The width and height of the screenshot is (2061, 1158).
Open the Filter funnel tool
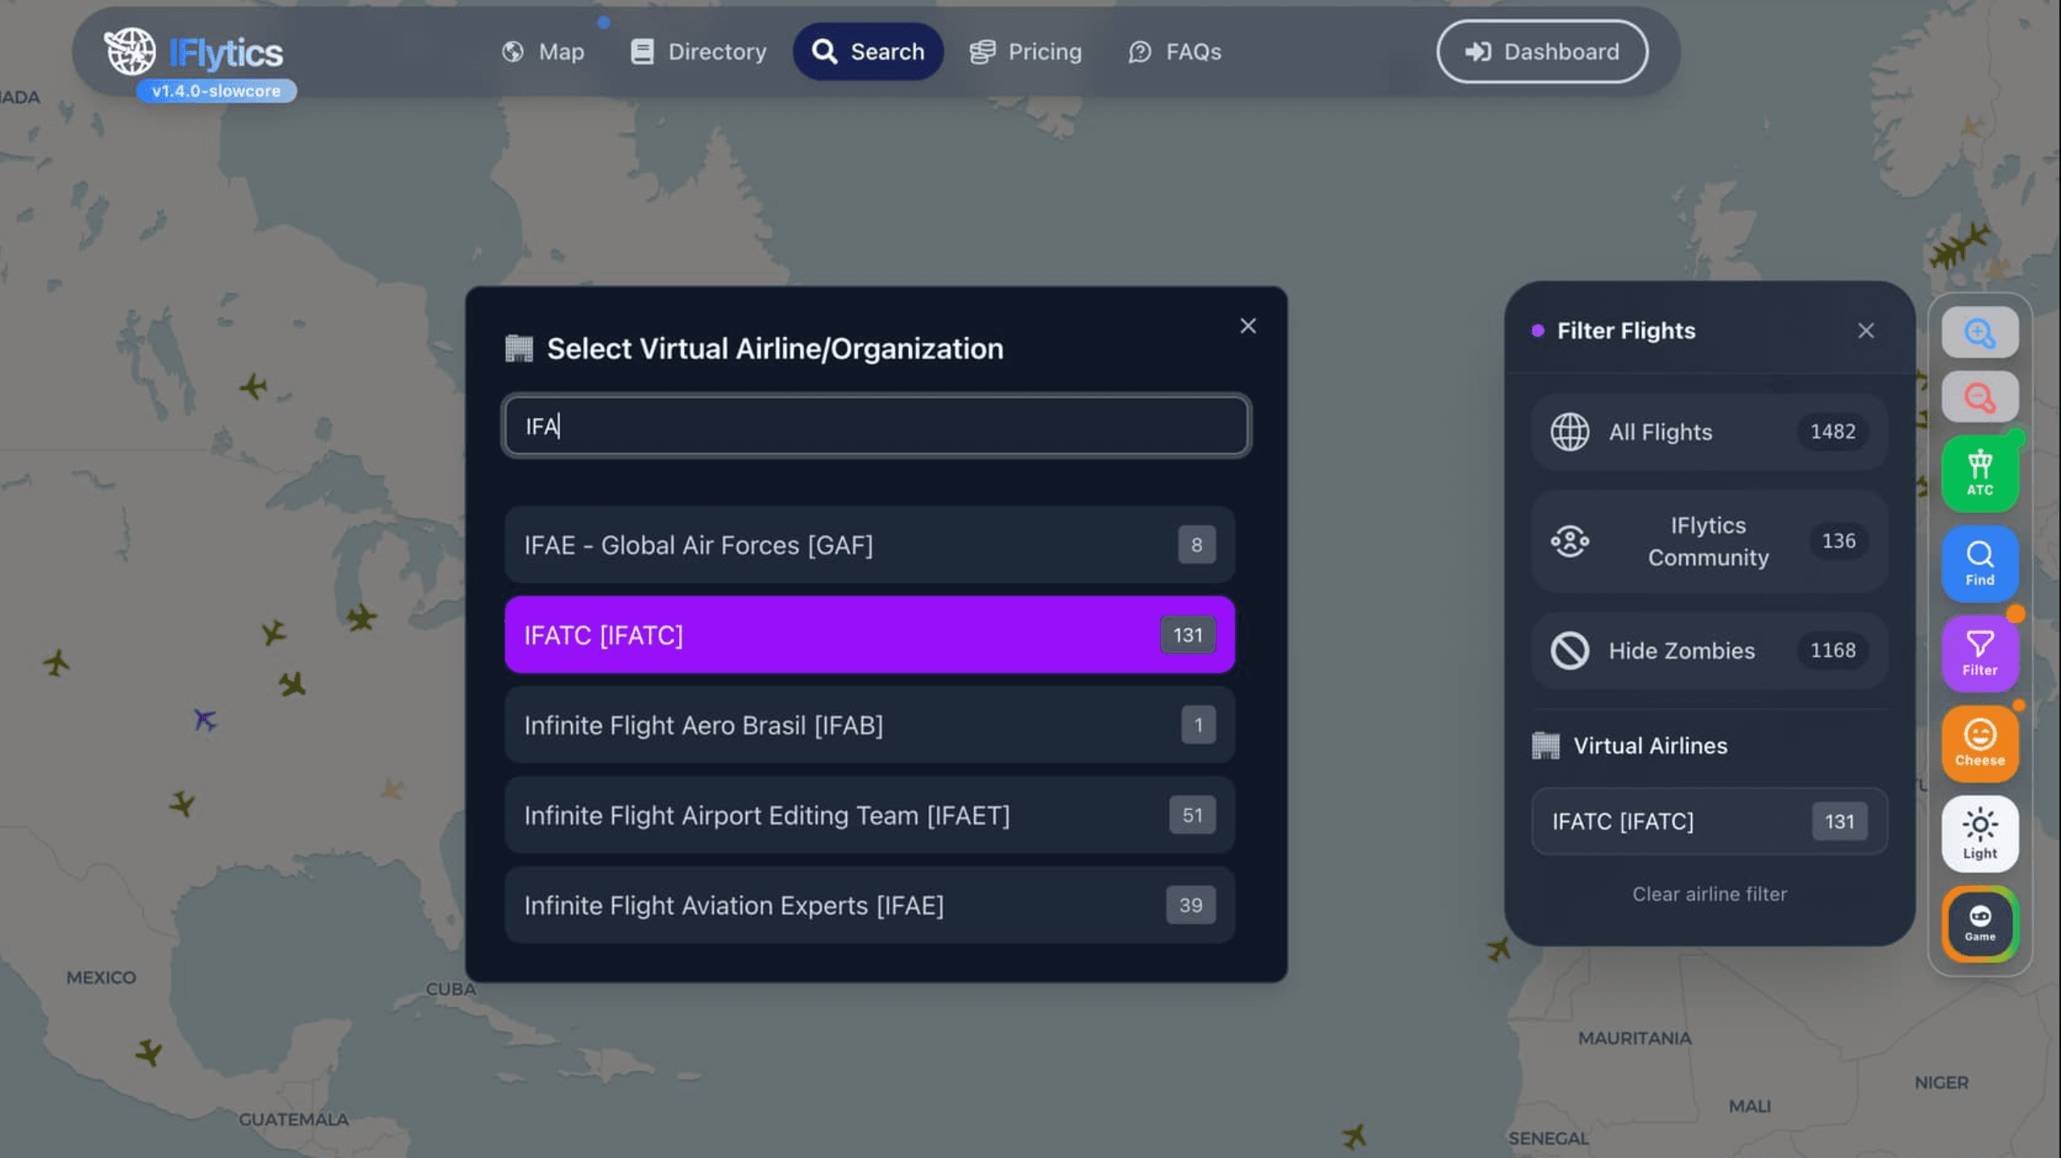point(1980,654)
